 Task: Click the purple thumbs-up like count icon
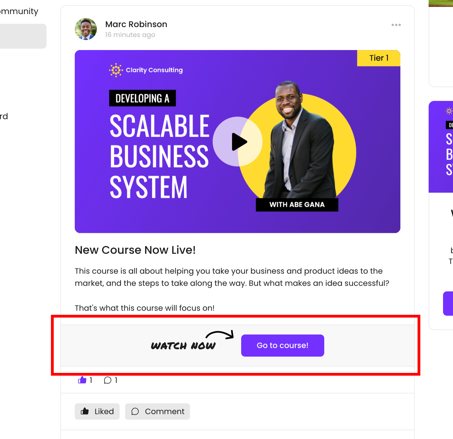(82, 380)
